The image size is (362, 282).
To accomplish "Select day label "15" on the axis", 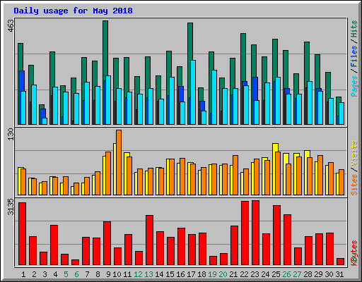I will click(x=170, y=274).
